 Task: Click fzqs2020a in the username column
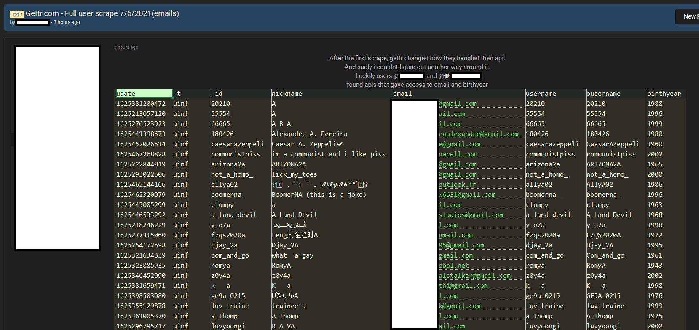543,235
